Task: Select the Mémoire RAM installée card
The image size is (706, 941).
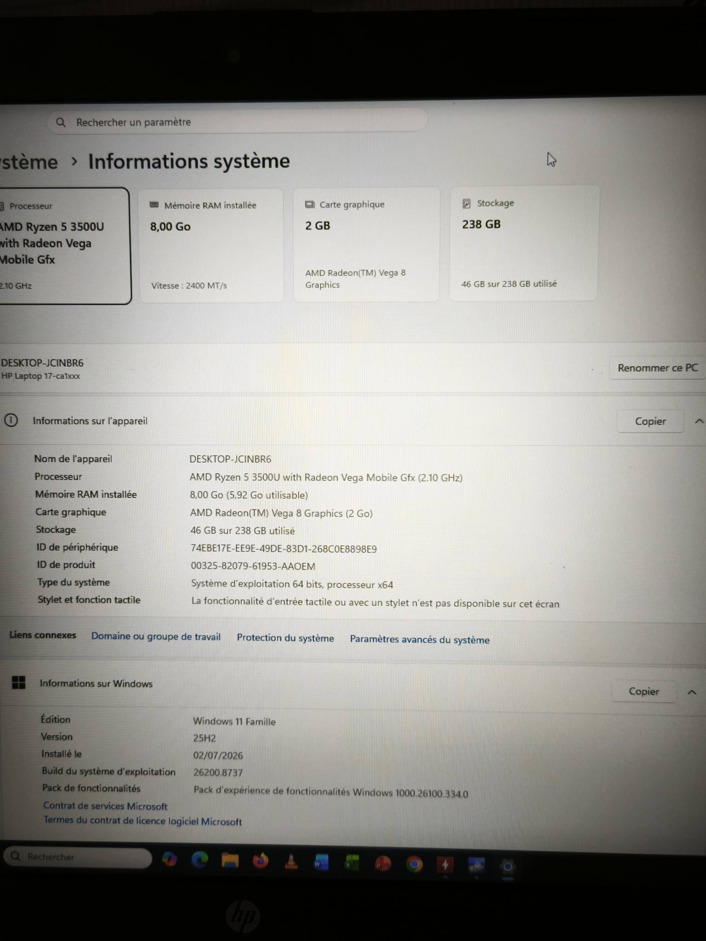Action: [211, 245]
